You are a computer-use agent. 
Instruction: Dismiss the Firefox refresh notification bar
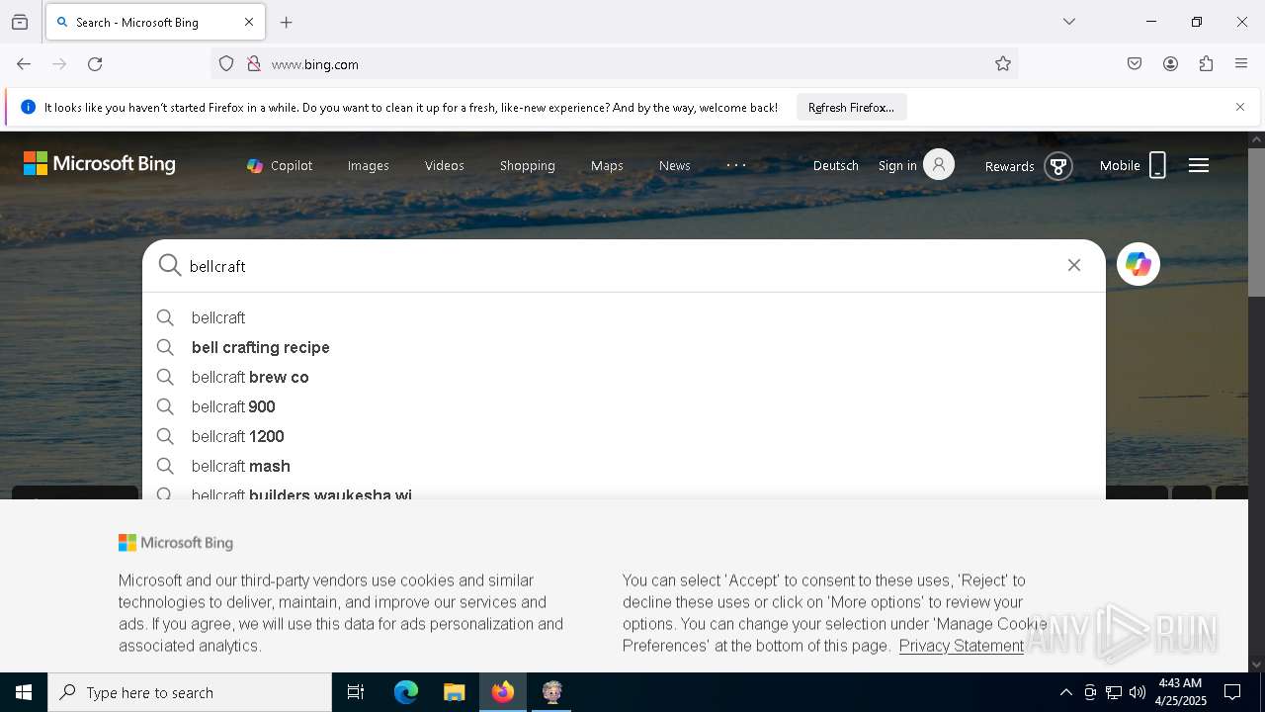[x=1240, y=107]
